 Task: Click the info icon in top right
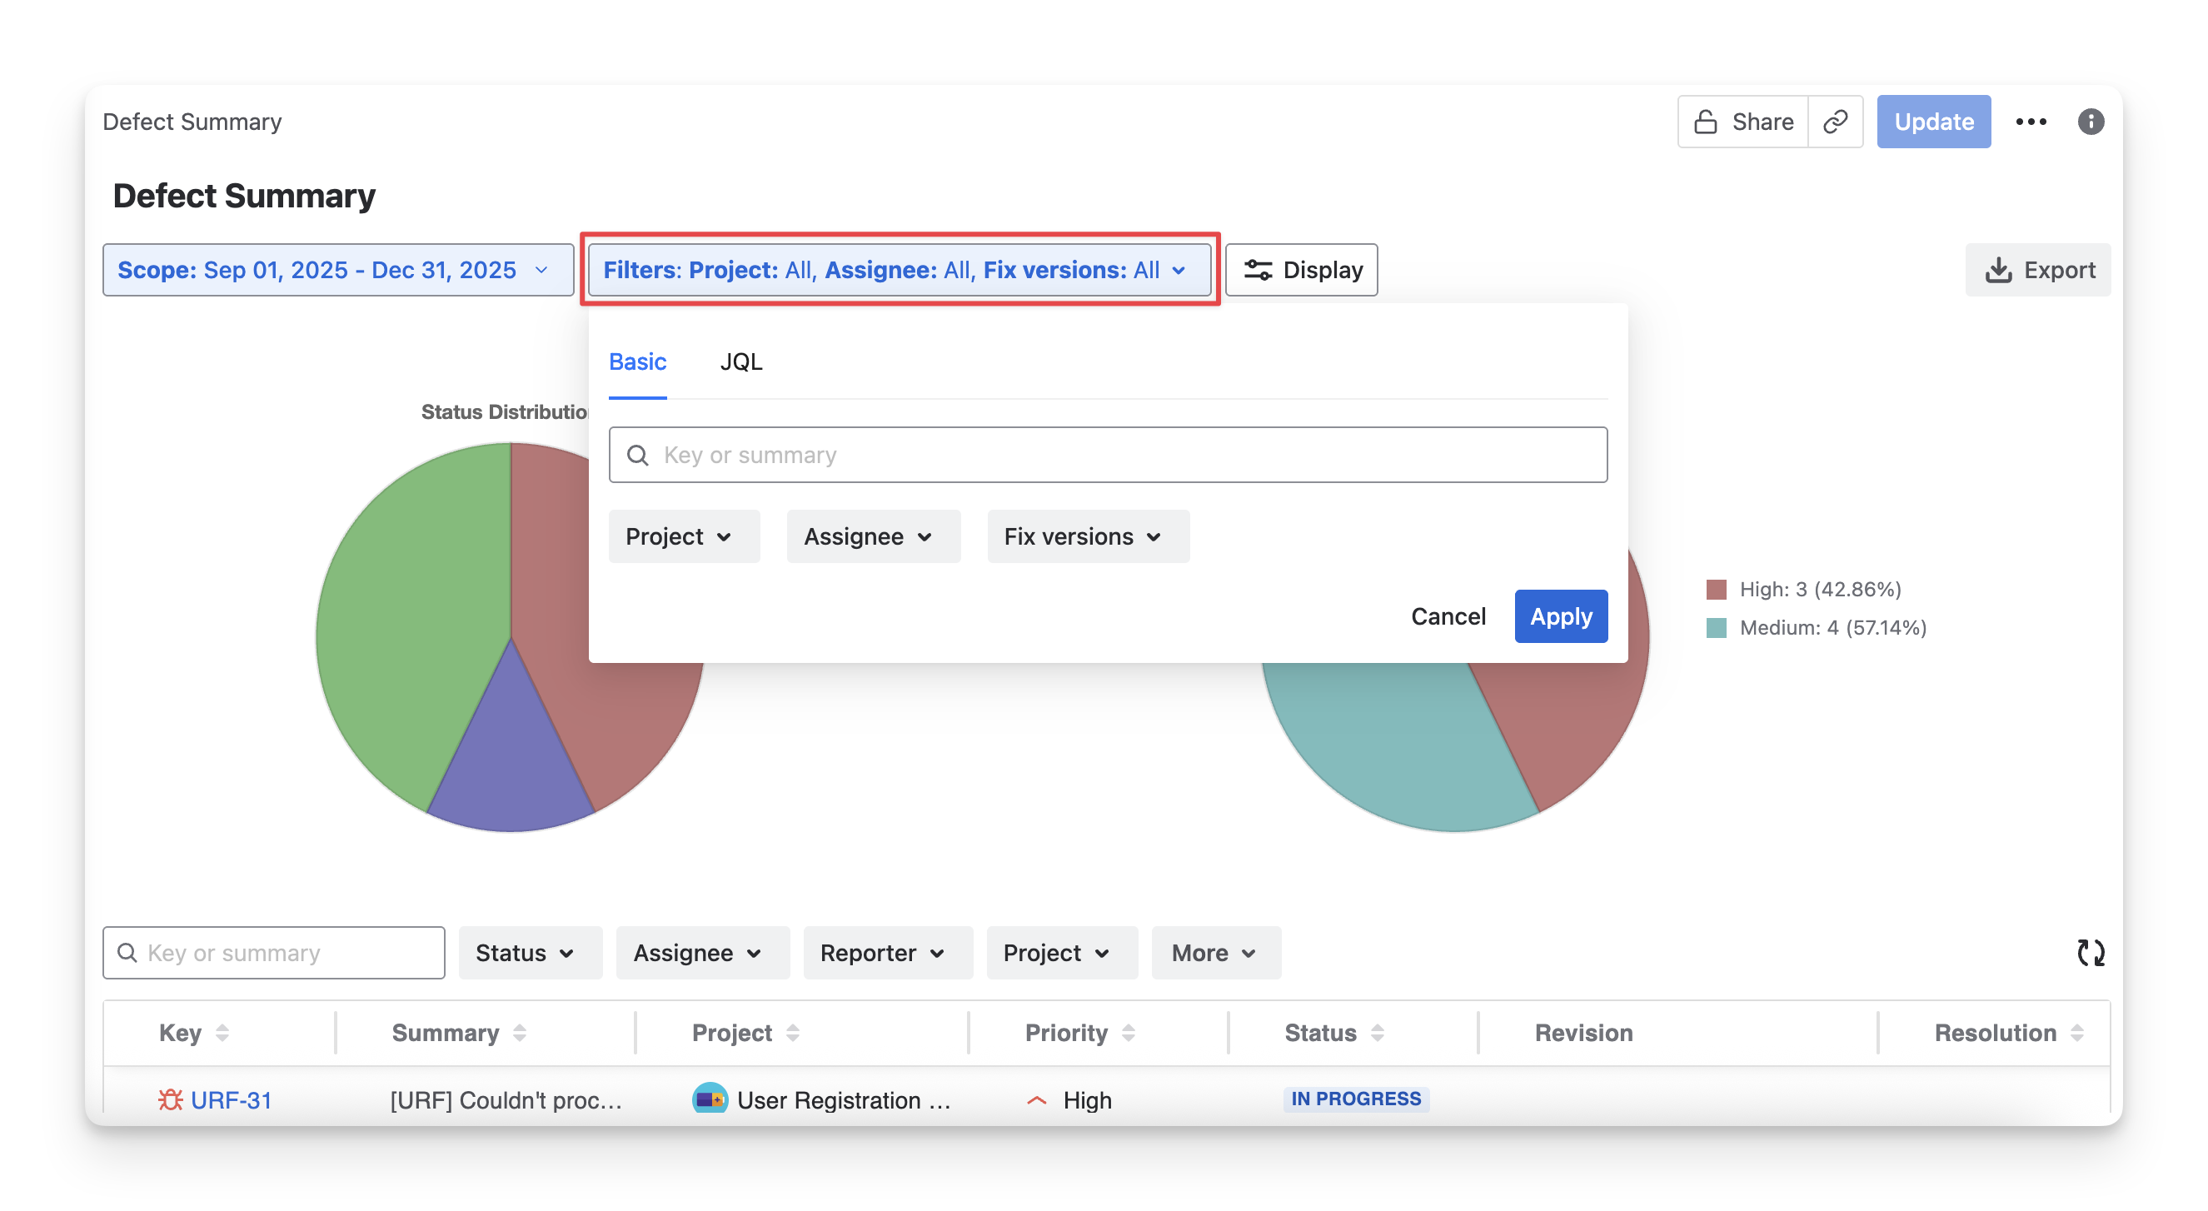[2091, 122]
